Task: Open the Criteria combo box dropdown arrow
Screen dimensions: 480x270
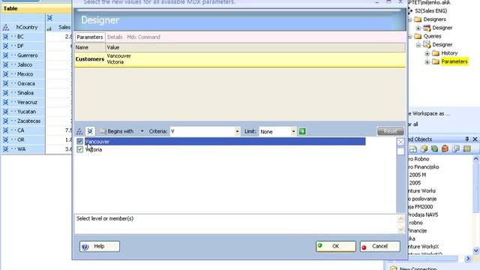Action: [x=237, y=132]
